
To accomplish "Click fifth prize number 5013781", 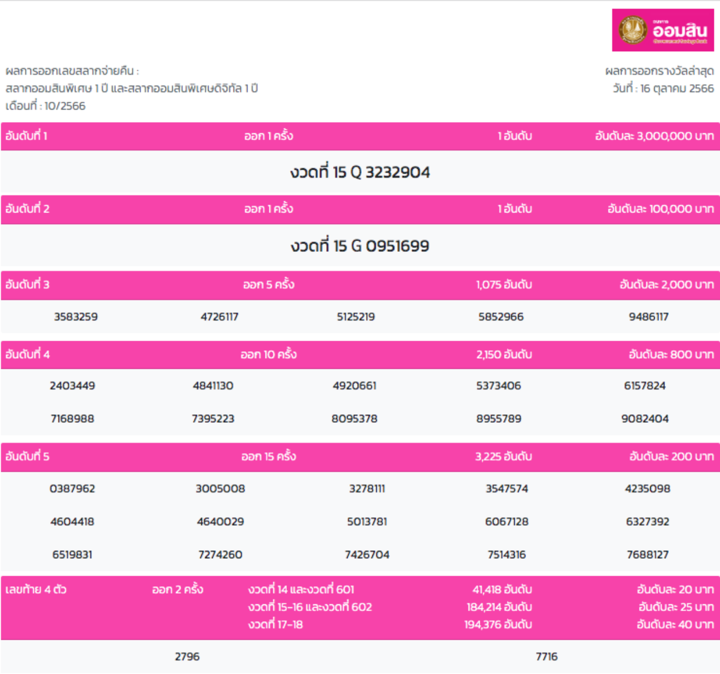I will tap(367, 522).
